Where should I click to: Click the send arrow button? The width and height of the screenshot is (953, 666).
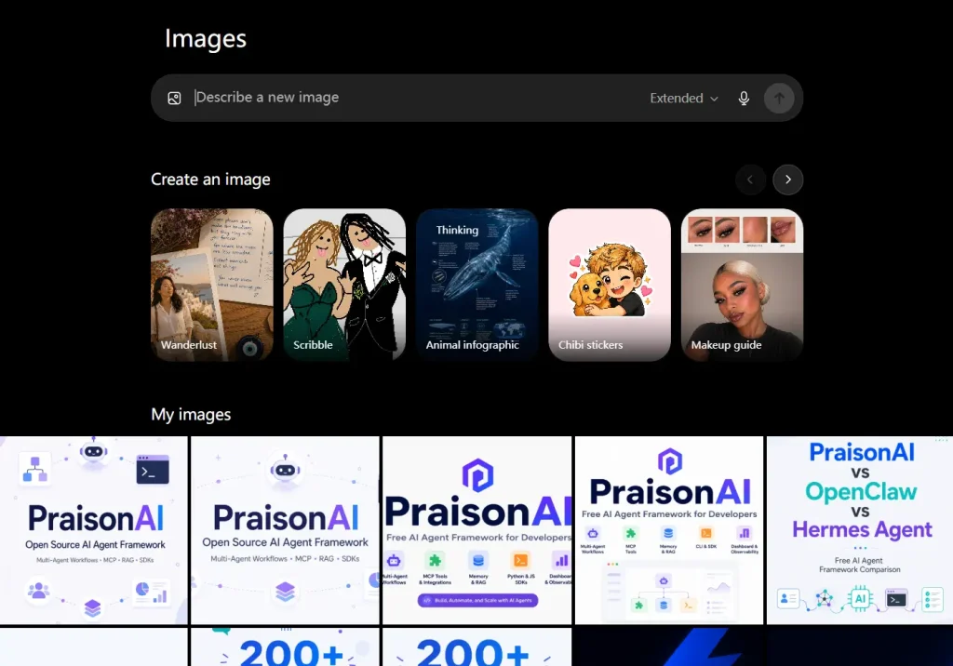tap(779, 98)
